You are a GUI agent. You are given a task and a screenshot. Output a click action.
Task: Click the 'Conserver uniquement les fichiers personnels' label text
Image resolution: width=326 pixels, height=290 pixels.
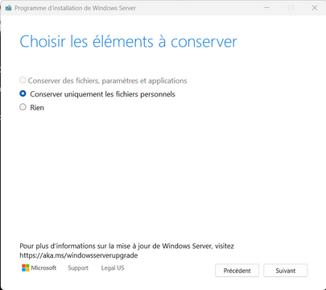[102, 94]
